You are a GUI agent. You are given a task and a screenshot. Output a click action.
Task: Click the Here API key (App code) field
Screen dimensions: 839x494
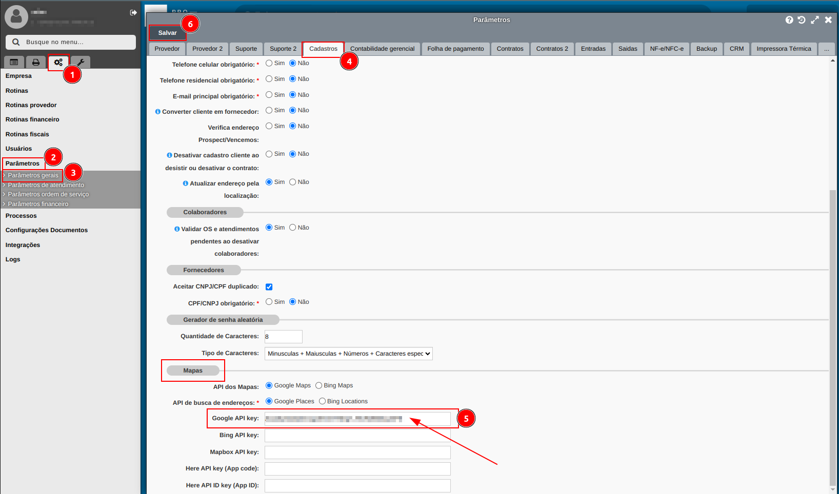point(357,469)
